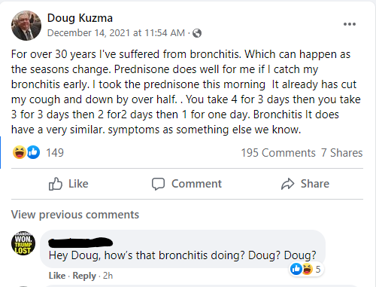View the 7 Shares list
The image size is (376, 287).
[342, 153]
